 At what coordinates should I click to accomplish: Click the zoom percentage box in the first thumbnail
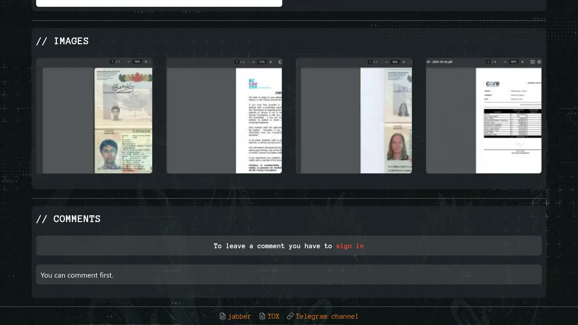point(137,62)
